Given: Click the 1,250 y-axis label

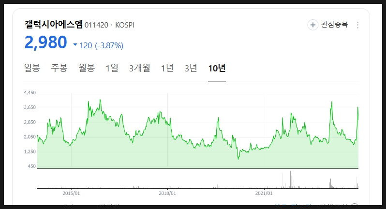Looking at the screenshot, I should [x=30, y=152].
